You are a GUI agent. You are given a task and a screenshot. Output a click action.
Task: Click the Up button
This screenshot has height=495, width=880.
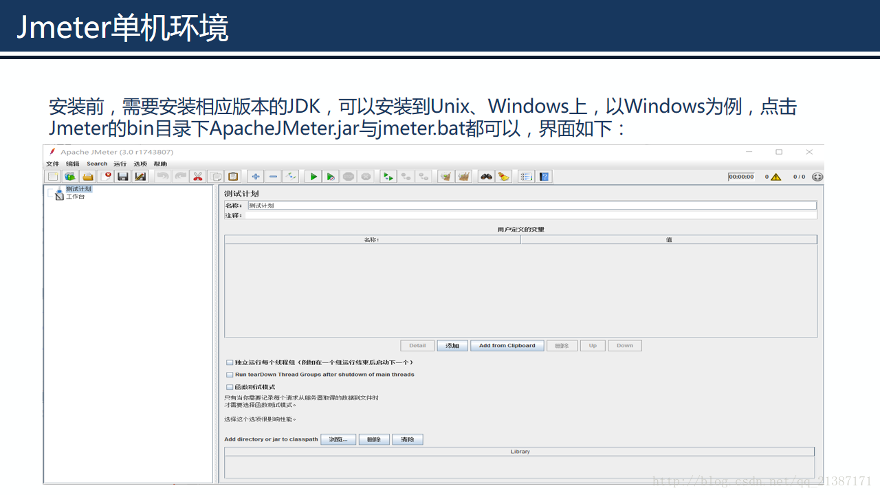click(x=593, y=346)
